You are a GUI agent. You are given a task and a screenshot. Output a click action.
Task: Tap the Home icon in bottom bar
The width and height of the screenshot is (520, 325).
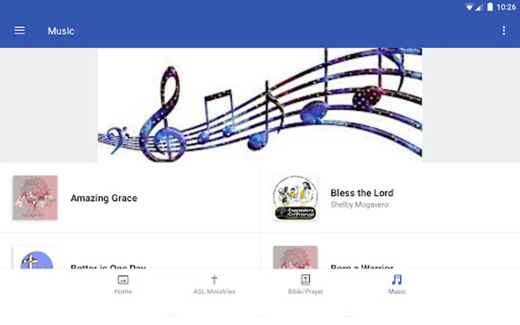[x=123, y=279]
